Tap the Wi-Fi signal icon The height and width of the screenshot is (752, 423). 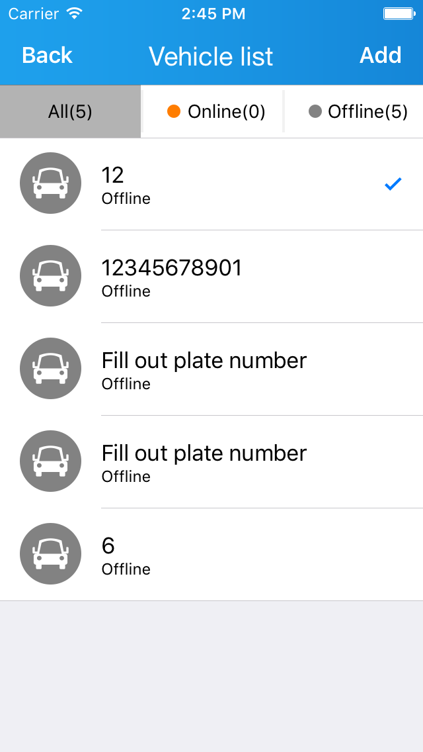point(75,13)
